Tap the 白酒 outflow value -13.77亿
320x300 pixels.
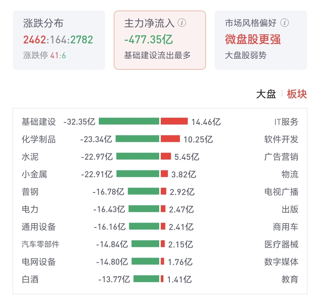click(x=114, y=279)
